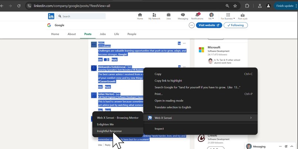Image resolution: width=298 pixels, height=149 pixels.
Task: Open Julian Norton's profile name
Action: coord(106,94)
